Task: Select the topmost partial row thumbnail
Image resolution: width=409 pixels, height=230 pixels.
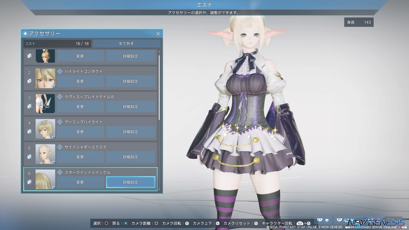Action: 45,56
